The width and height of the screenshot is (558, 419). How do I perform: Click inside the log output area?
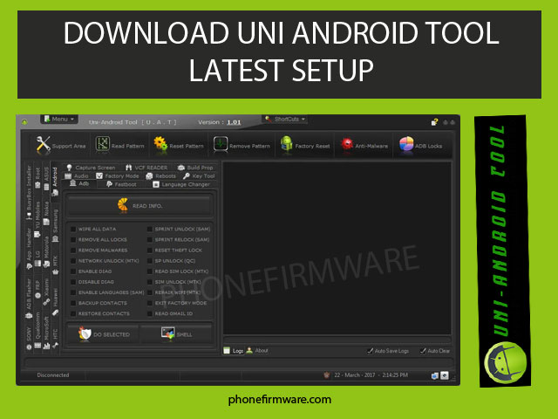point(337,248)
